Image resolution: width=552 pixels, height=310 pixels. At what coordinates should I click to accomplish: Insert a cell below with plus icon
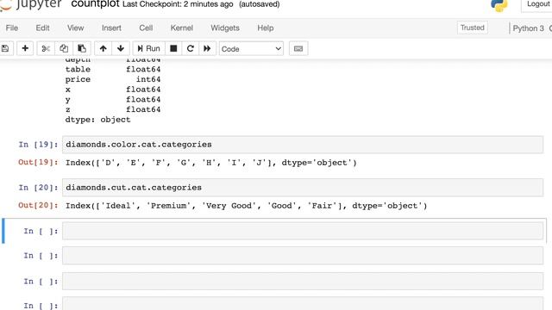point(25,48)
